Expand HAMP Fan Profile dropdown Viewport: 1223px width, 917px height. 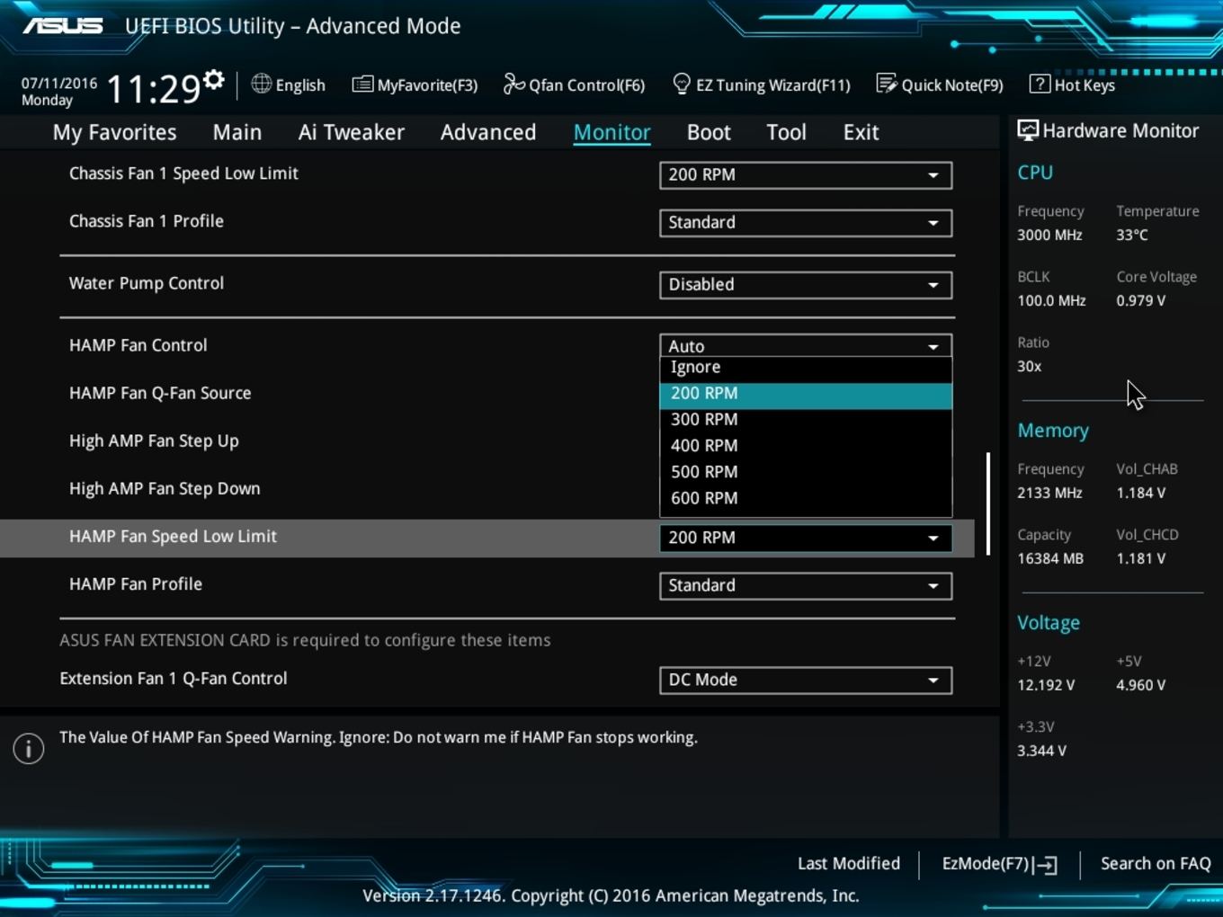click(806, 586)
